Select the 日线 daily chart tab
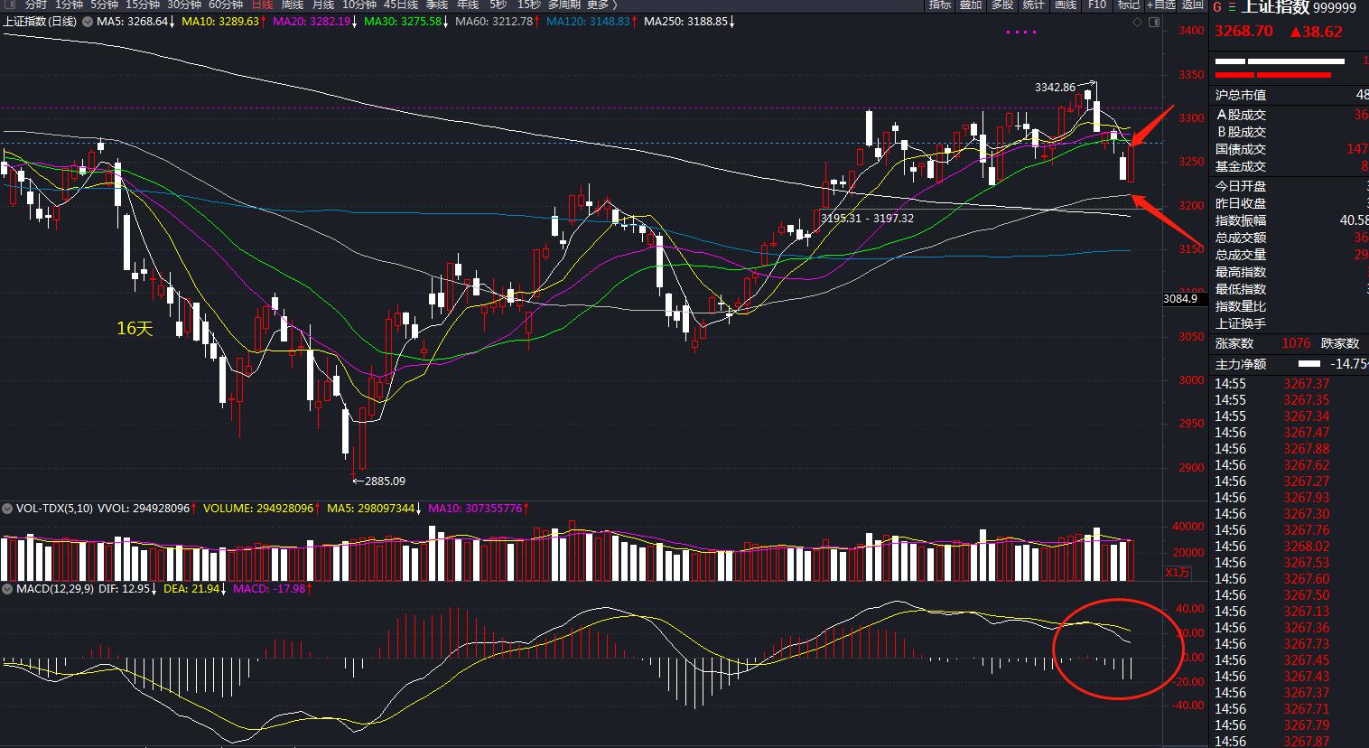 [262, 5]
